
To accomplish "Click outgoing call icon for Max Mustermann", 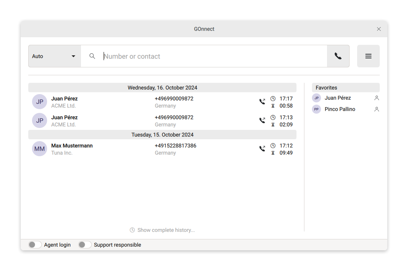I will [262, 149].
